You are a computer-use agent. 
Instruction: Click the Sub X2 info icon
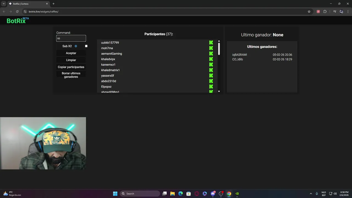pyautogui.click(x=76, y=46)
